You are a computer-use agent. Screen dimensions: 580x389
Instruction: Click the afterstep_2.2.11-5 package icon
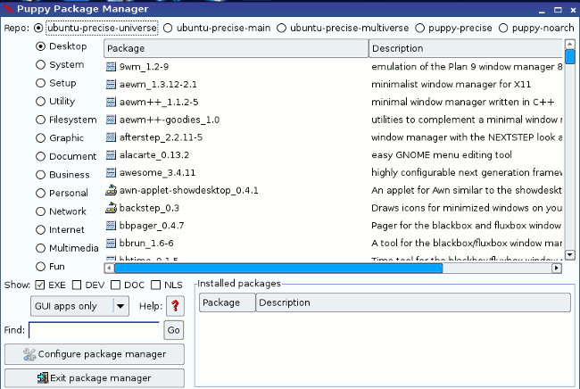coord(111,137)
